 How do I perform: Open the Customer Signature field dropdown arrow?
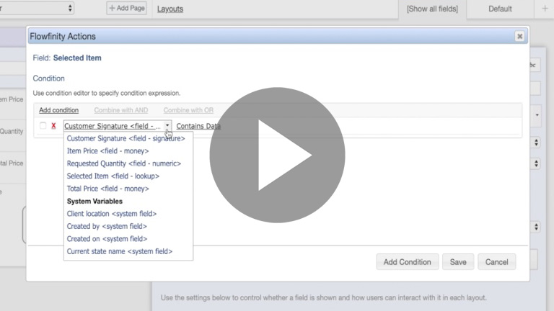tap(167, 126)
